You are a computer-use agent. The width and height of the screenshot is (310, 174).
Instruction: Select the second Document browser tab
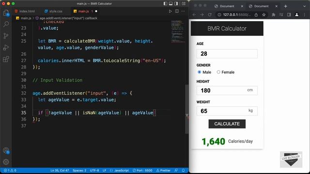262,6
